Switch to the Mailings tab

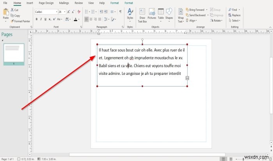coord(64,3)
